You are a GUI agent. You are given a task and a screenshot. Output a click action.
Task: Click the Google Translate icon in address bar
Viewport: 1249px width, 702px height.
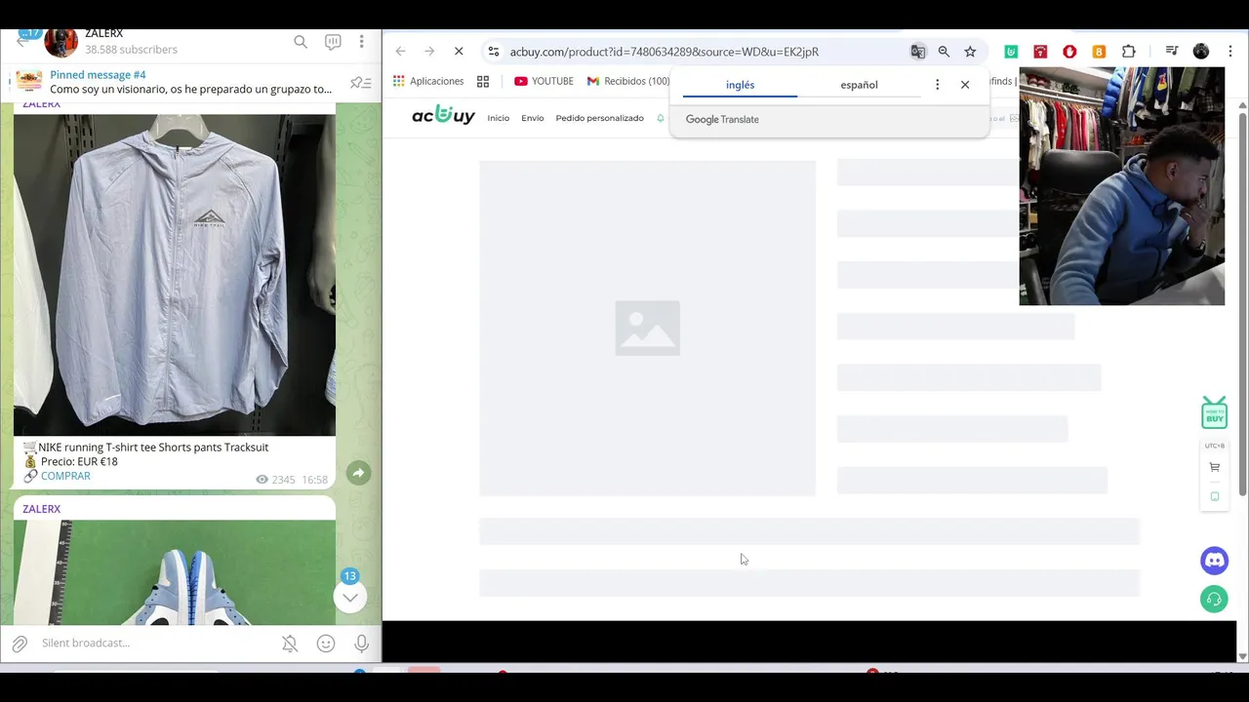point(917,52)
